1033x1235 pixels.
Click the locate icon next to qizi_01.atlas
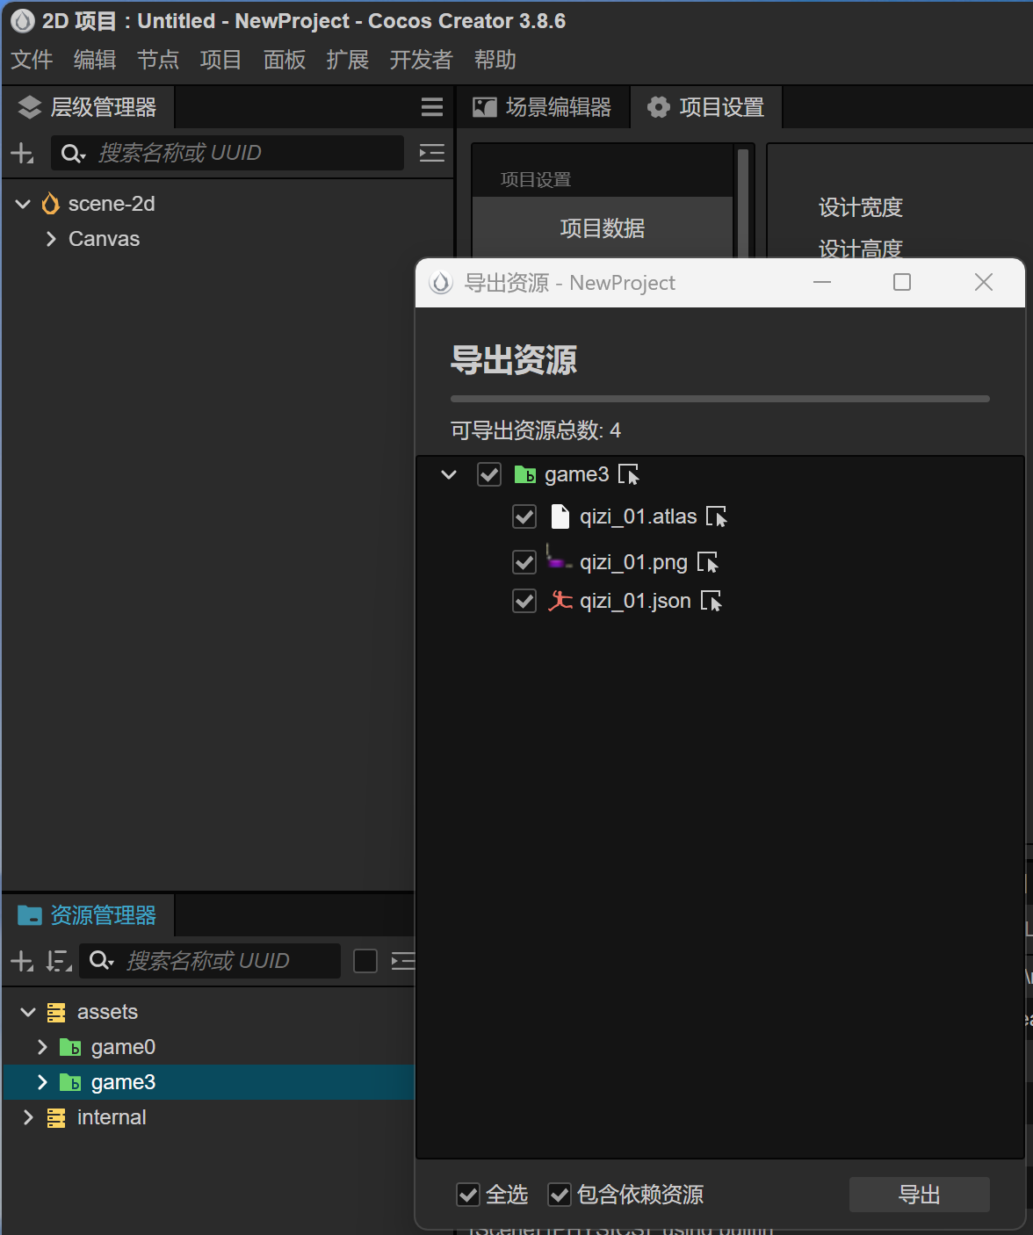pos(717,516)
